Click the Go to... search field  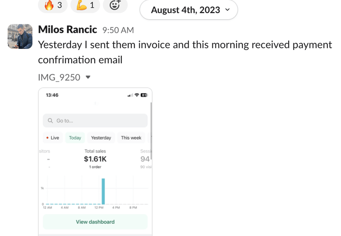pos(95,121)
